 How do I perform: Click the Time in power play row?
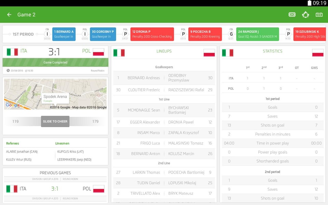[x=273, y=143]
